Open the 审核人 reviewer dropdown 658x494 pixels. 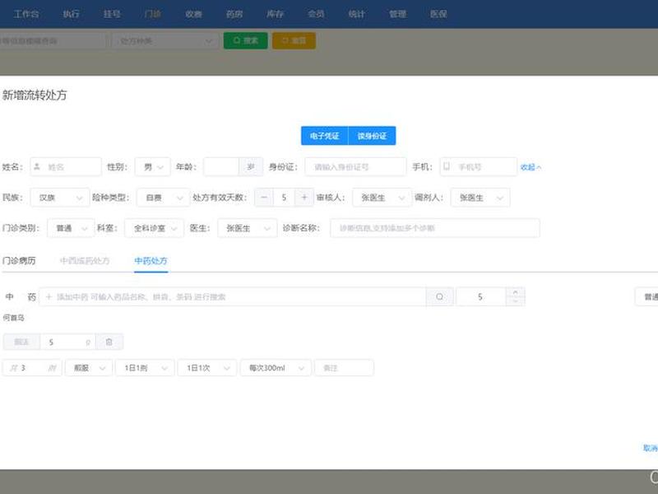coord(382,198)
